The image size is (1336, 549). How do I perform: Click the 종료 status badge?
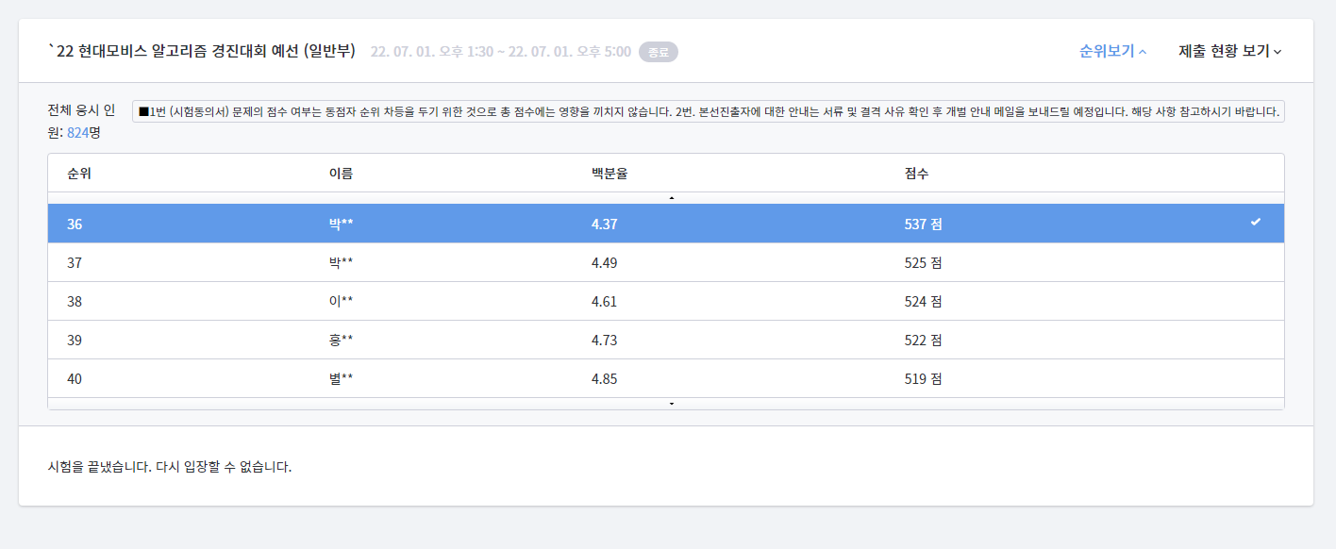click(659, 52)
